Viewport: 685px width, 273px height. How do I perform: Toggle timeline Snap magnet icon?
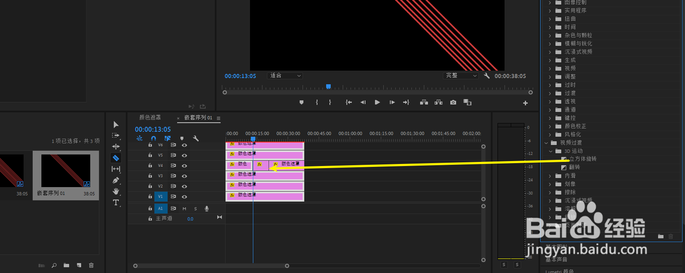click(154, 138)
